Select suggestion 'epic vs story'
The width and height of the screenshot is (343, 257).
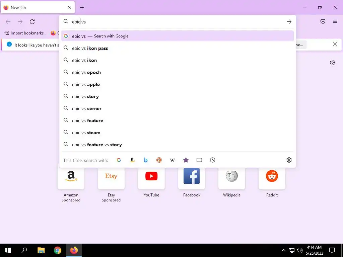click(178, 96)
